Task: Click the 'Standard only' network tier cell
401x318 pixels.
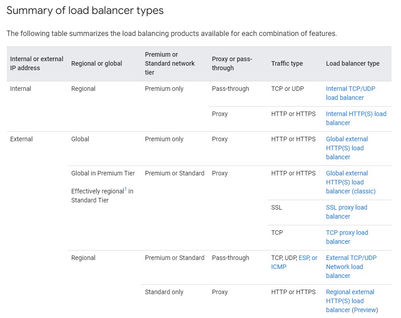Action: pos(164,292)
